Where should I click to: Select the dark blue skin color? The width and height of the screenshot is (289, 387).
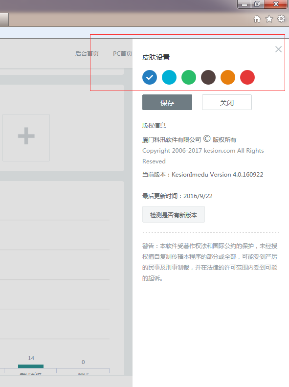(x=150, y=77)
